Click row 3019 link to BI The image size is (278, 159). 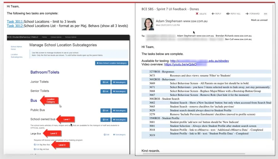[206, 135]
